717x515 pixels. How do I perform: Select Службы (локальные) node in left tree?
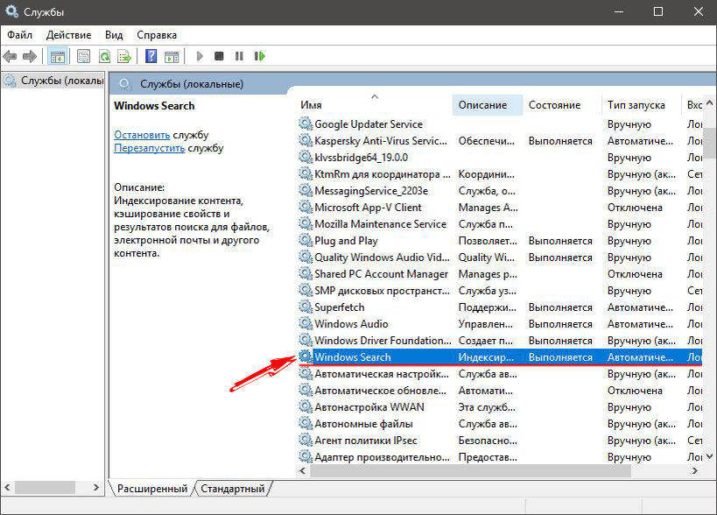[x=53, y=81]
